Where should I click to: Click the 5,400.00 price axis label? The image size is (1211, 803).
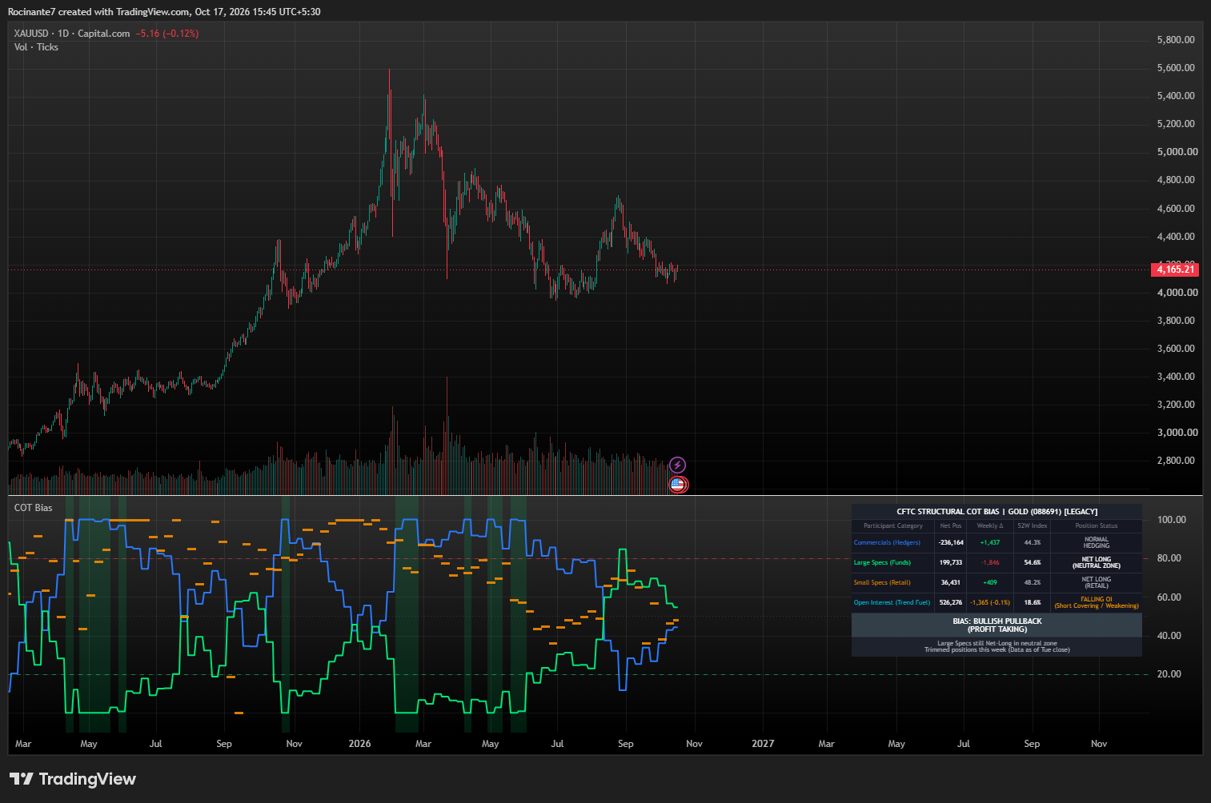point(1176,96)
